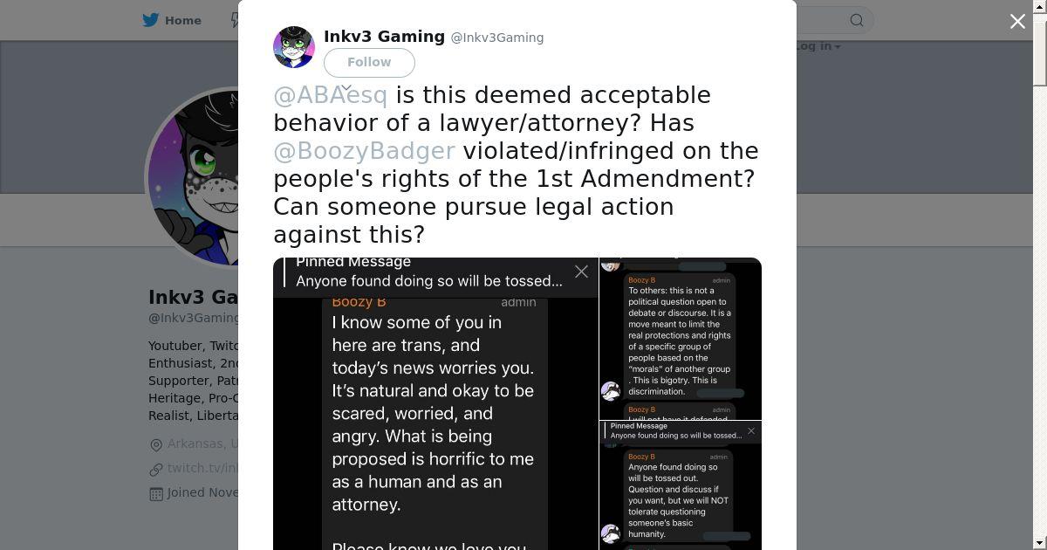The height and width of the screenshot is (550, 1047).
Task: Follow Inkv3 Gaming
Action: pyautogui.click(x=369, y=62)
